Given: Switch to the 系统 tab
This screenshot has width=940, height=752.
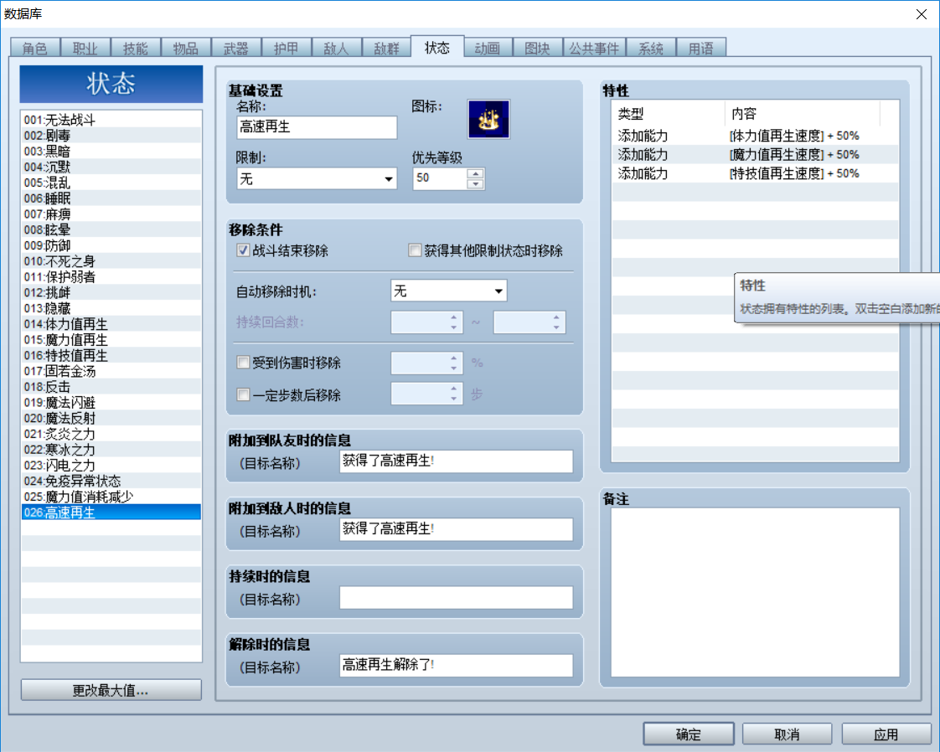Looking at the screenshot, I should pyautogui.click(x=650, y=48).
